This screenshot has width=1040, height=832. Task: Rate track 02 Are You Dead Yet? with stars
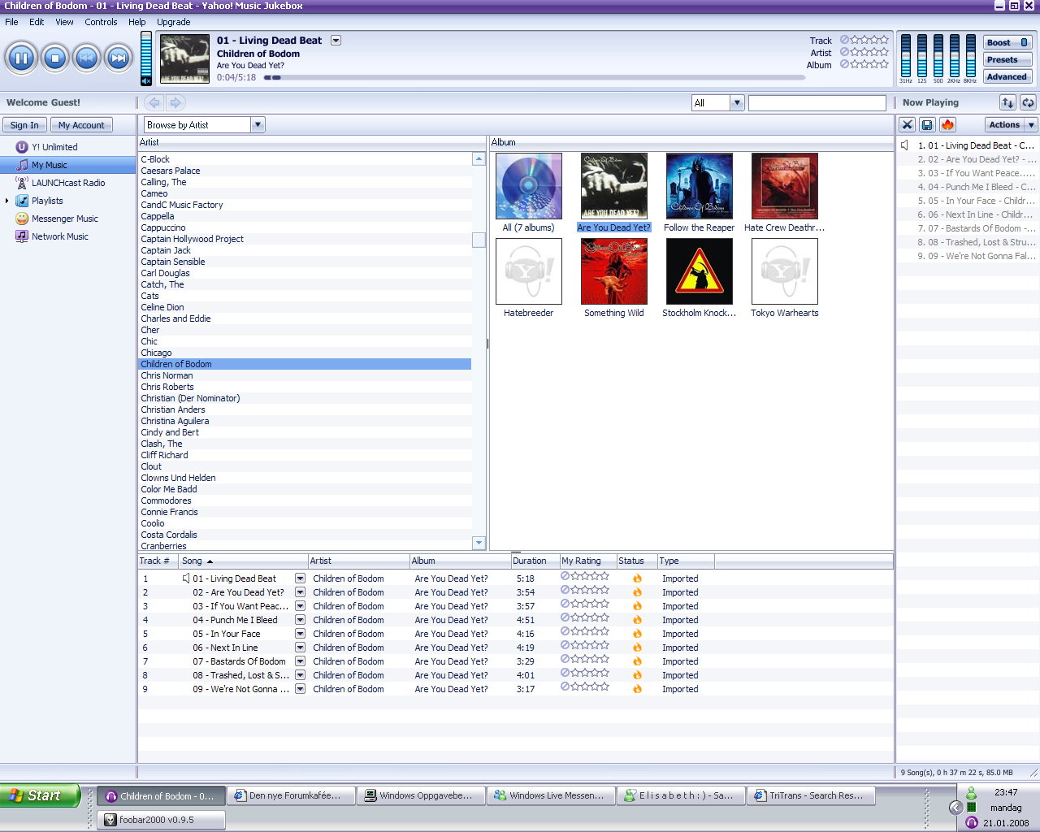pyautogui.click(x=590, y=590)
